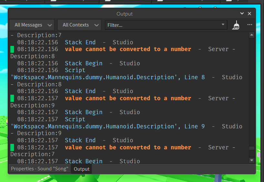Open the three-dots more options menu
264x182 pixels.
[249, 25]
